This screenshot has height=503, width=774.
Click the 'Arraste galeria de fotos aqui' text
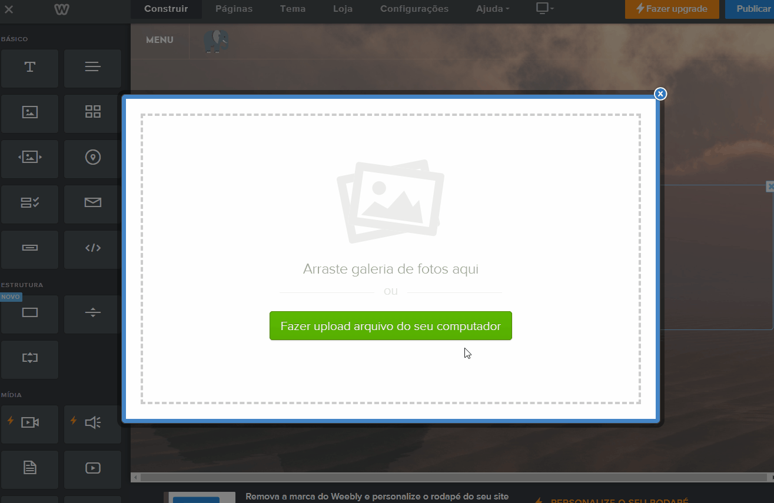click(391, 269)
